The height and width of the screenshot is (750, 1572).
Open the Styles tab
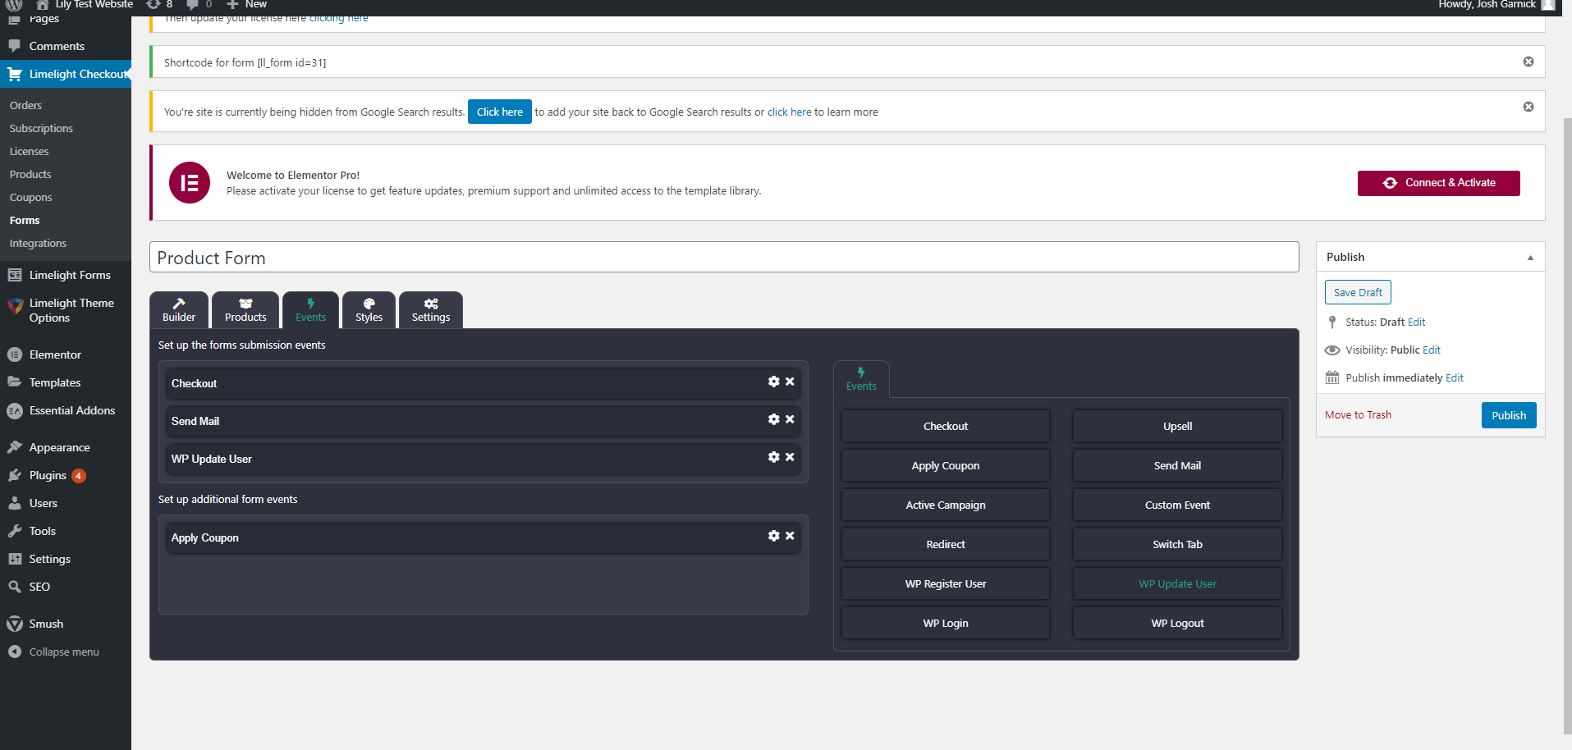click(x=369, y=310)
